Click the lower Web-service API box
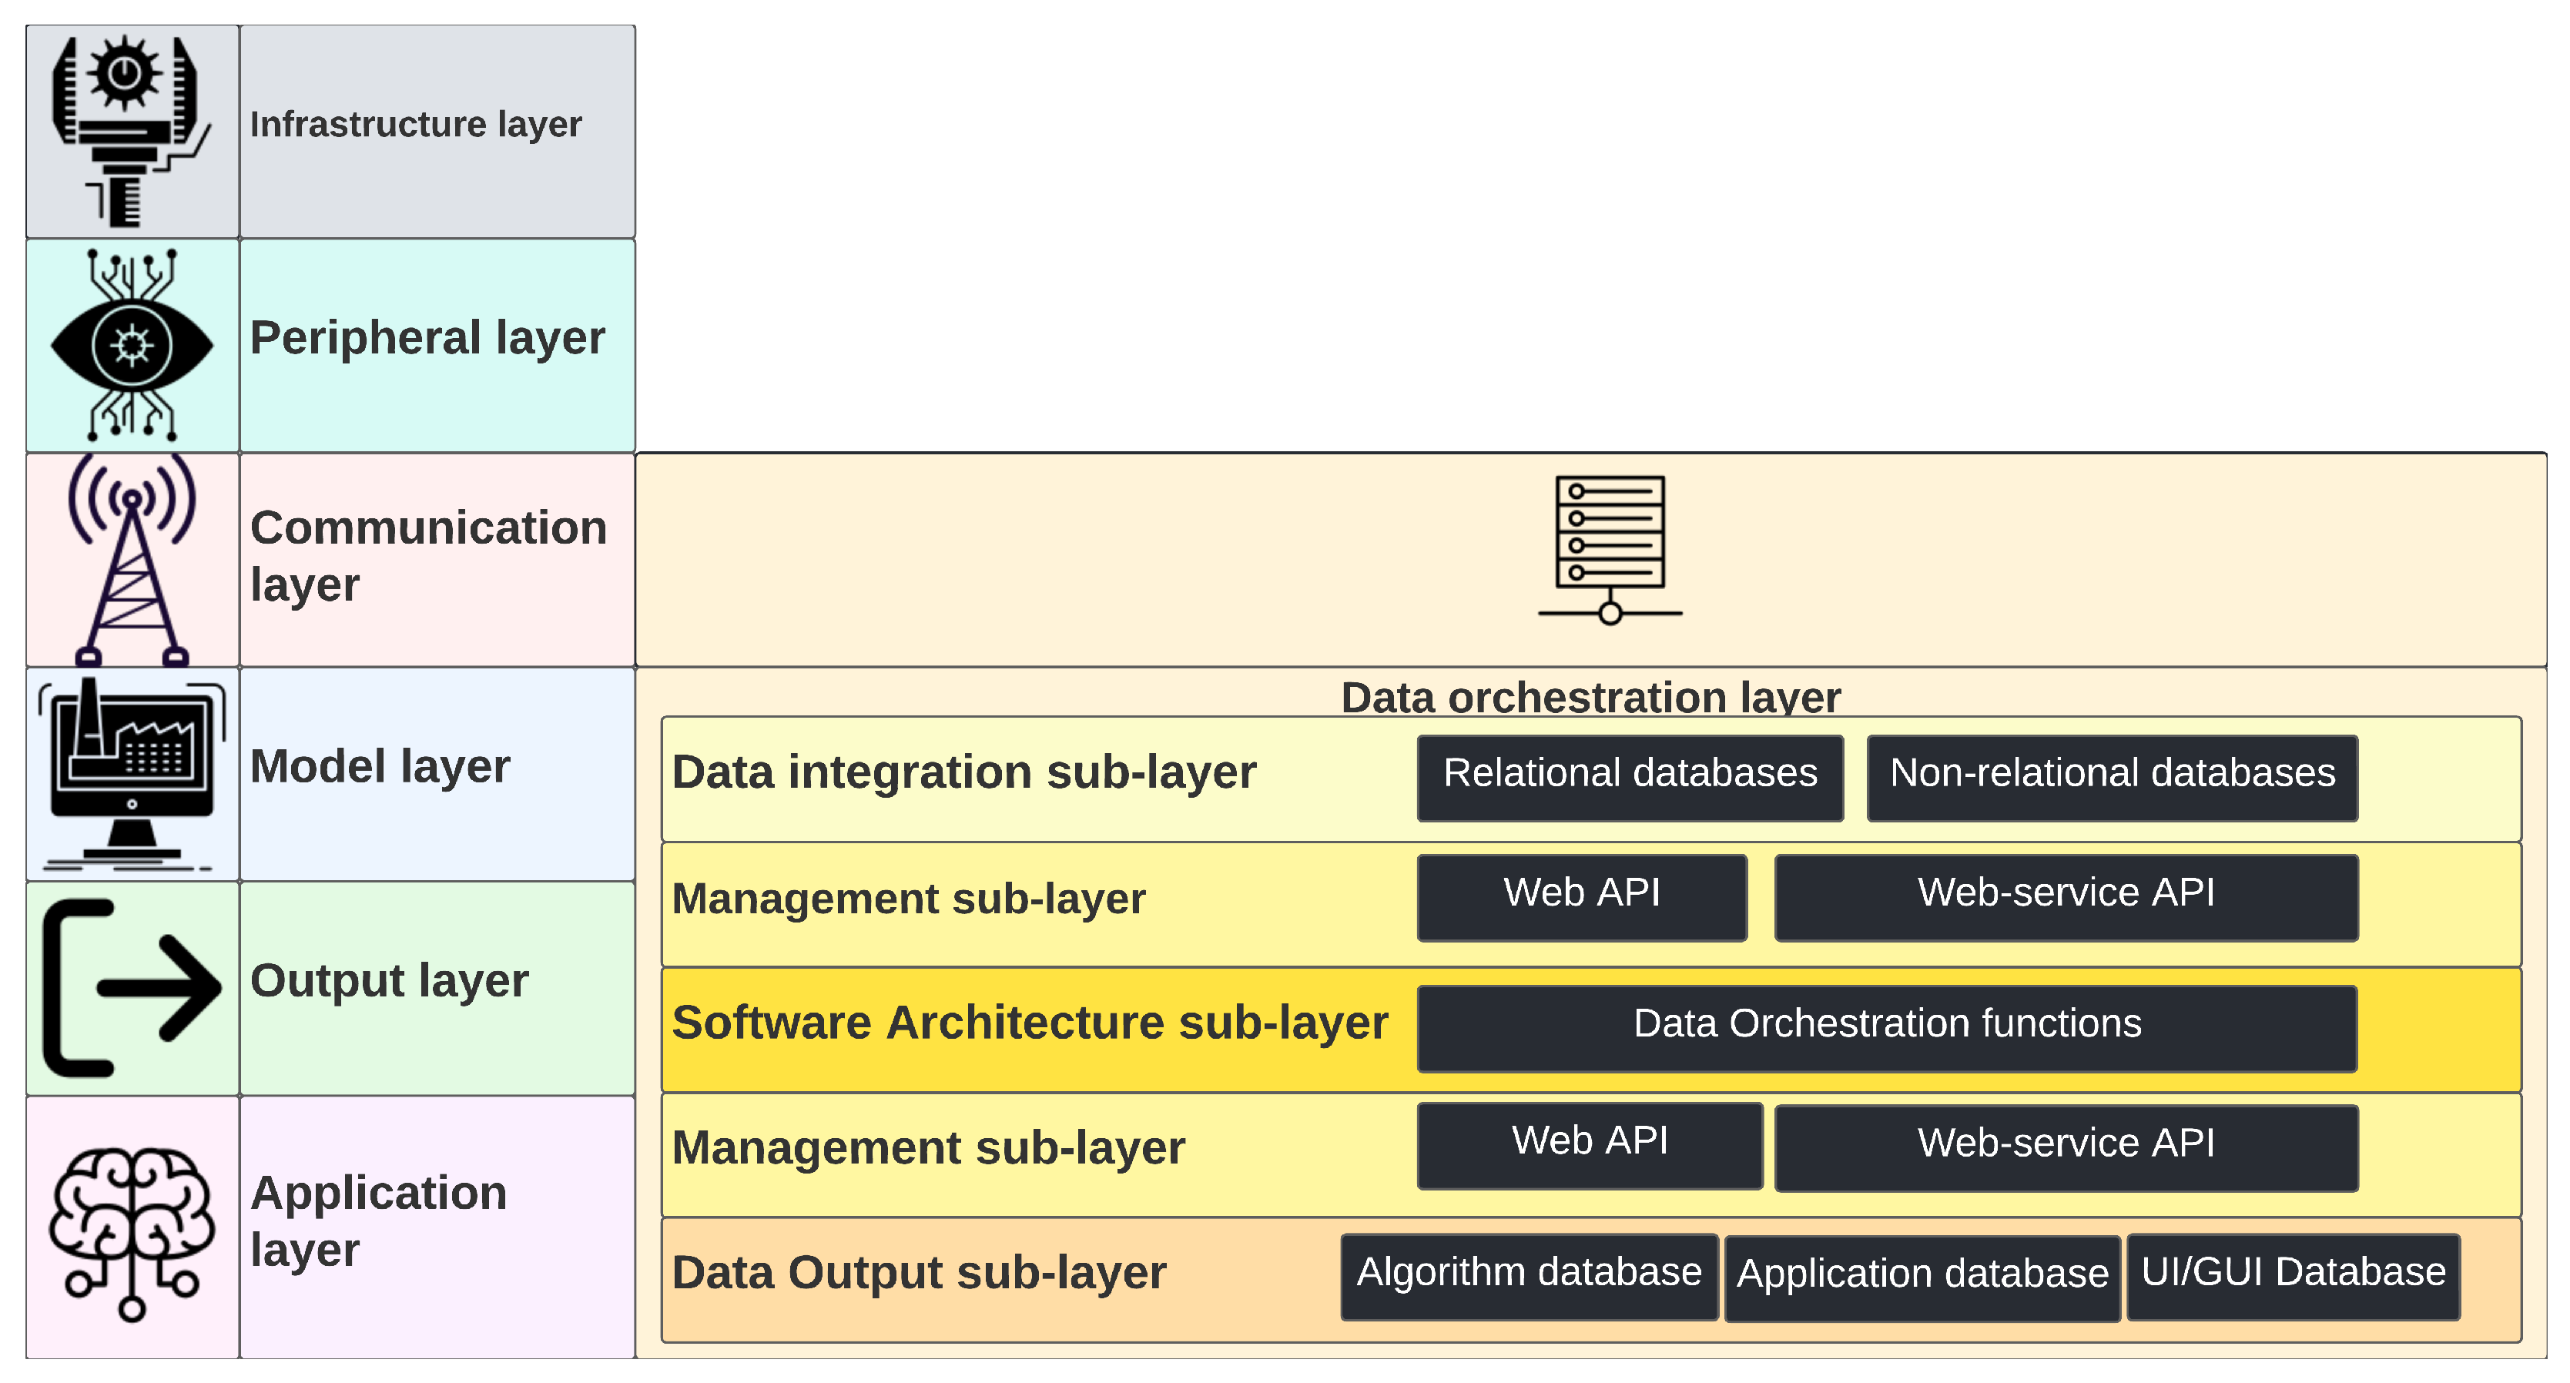The width and height of the screenshot is (2570, 1383). coord(2066,1147)
